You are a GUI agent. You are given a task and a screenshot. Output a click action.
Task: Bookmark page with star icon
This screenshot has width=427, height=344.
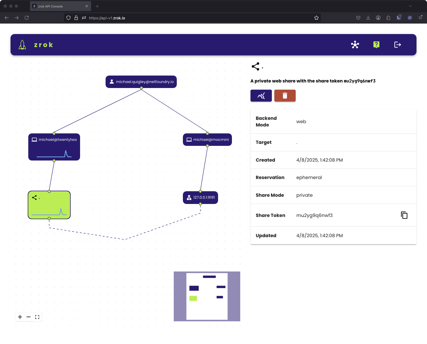(316, 18)
